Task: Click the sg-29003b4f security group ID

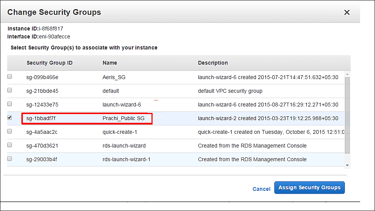Action: (x=42, y=159)
